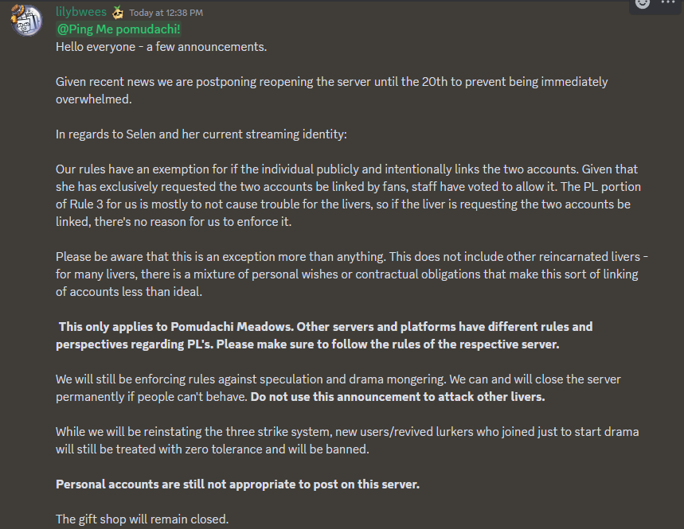Click the sentence 'We will still be enforcing rules'

point(251,379)
